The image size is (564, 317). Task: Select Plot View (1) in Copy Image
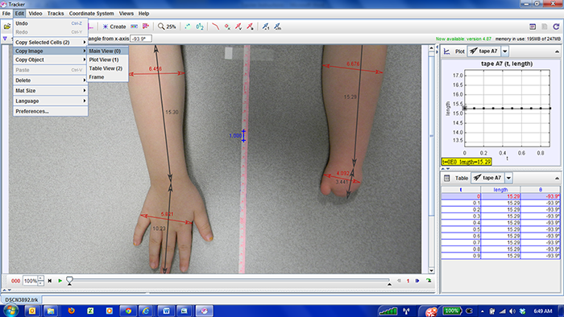[x=107, y=60]
